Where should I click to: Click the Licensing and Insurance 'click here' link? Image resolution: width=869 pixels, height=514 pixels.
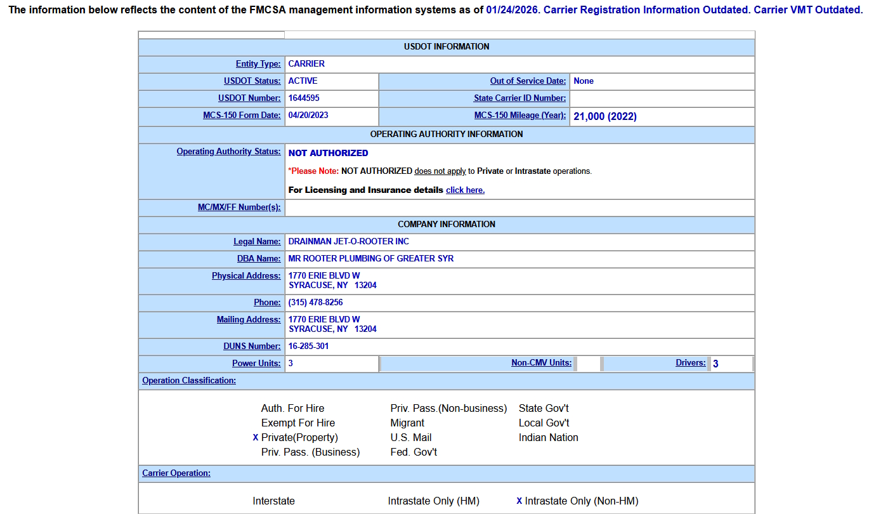tap(465, 190)
